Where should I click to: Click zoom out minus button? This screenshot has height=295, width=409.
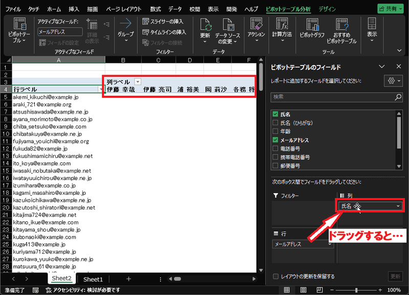click(332, 290)
